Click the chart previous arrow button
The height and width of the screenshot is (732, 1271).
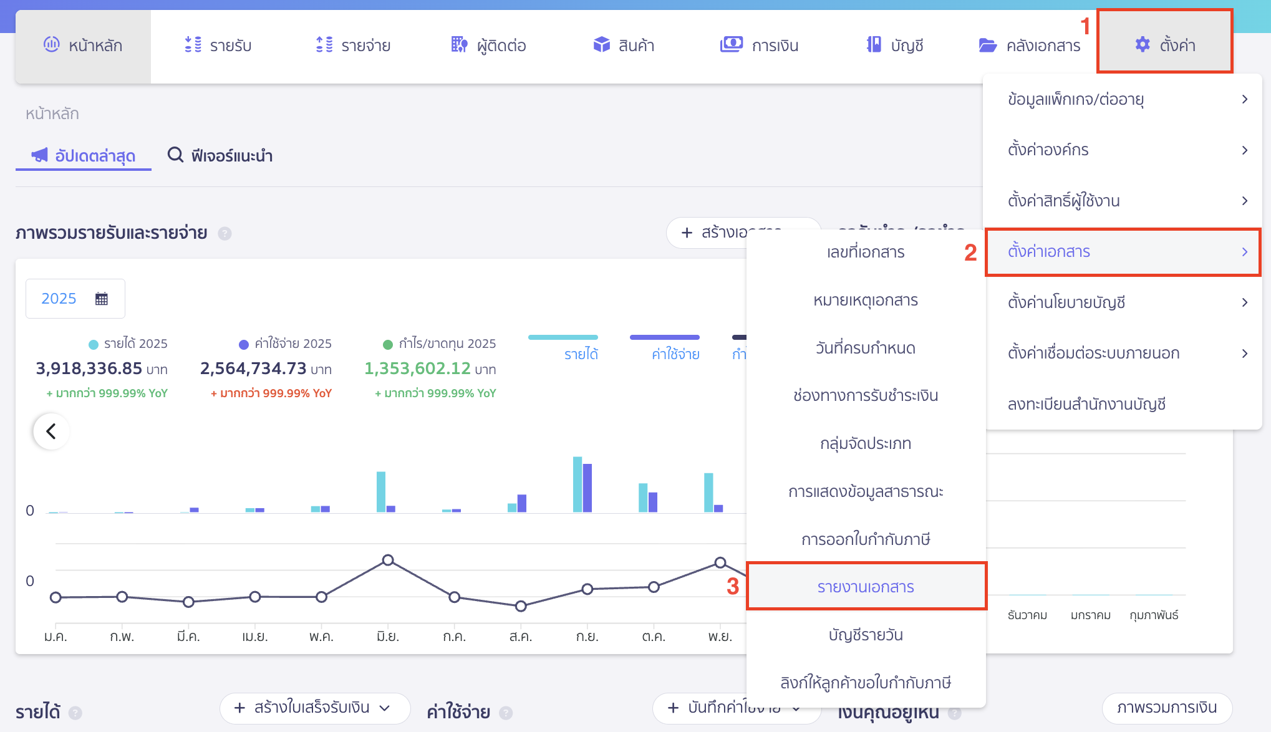point(51,431)
